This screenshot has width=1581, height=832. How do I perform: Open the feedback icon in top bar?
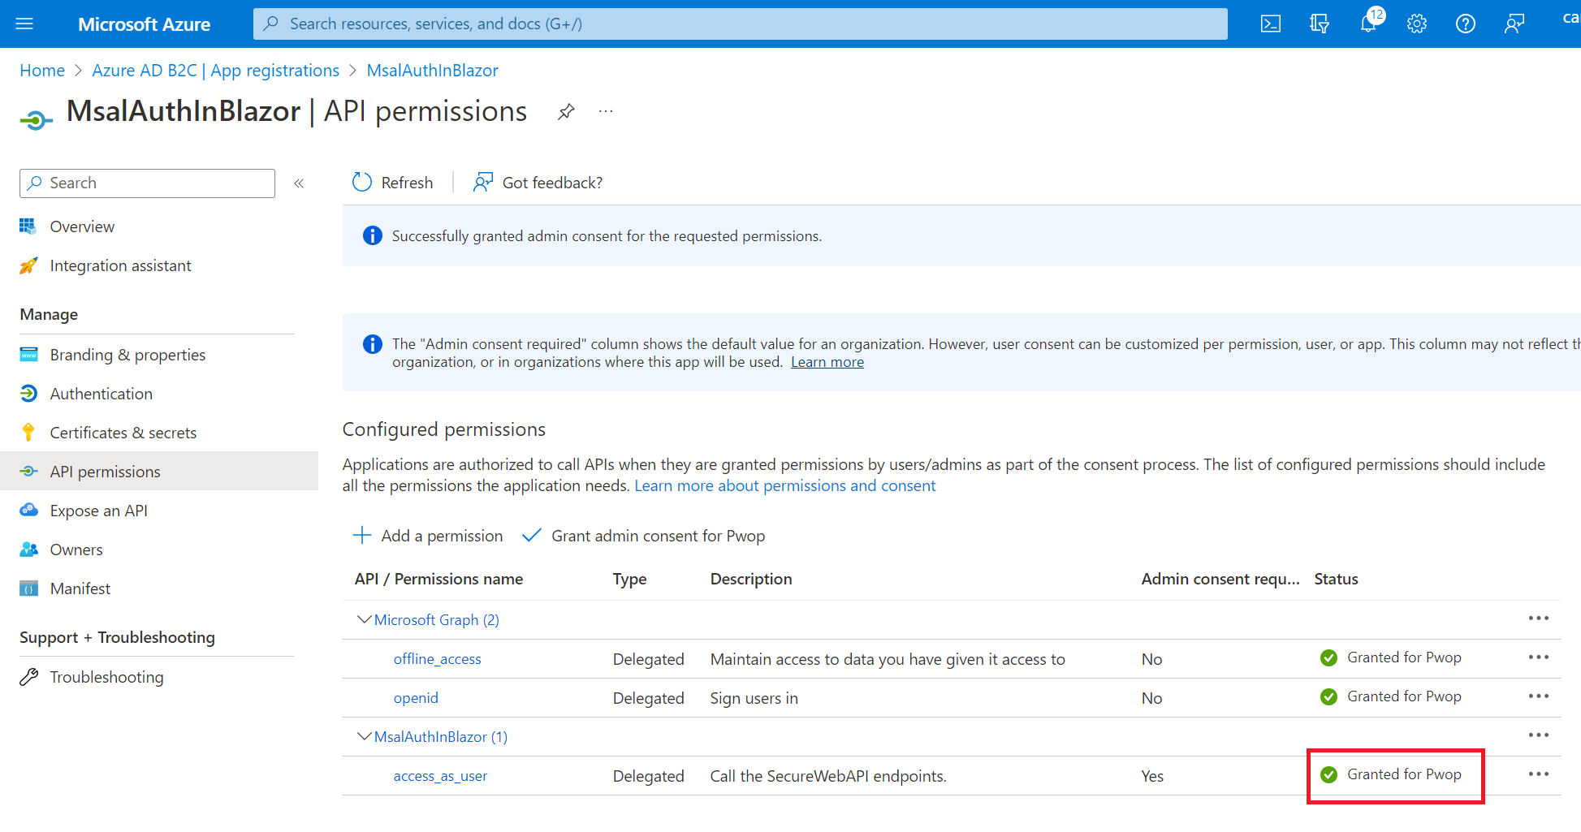tap(1514, 24)
